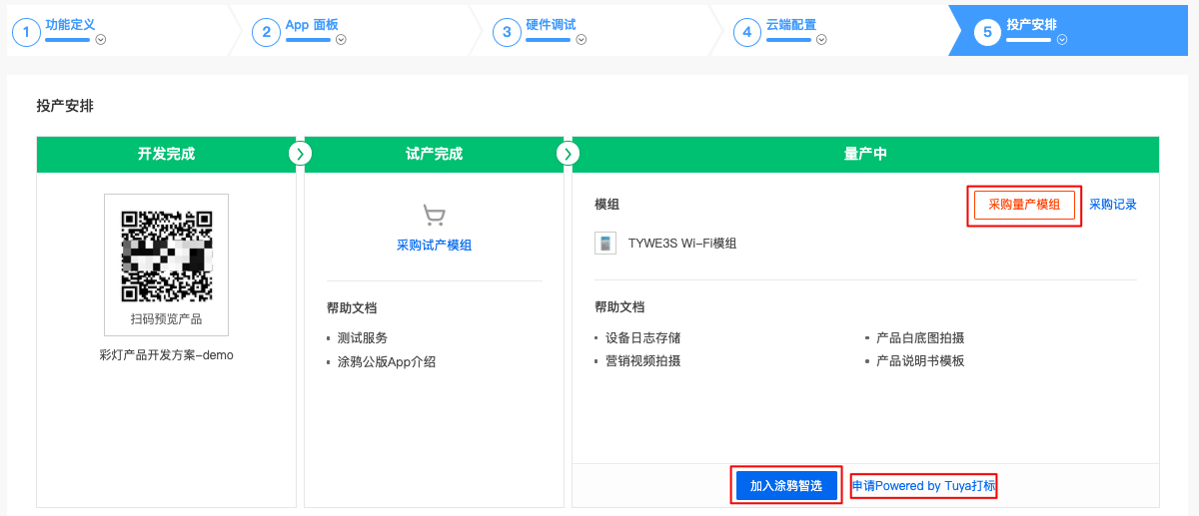Click 量产中 stage header

pos(865,154)
